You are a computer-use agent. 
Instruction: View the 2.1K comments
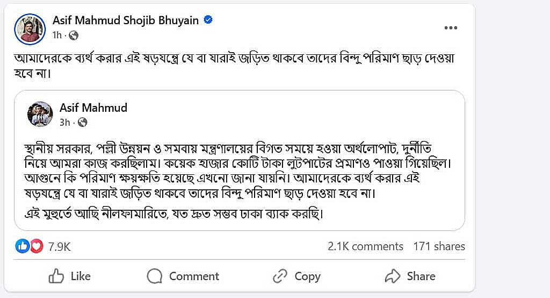(x=365, y=246)
